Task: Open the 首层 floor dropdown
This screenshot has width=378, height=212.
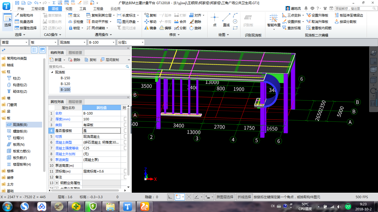Action: 15,42
